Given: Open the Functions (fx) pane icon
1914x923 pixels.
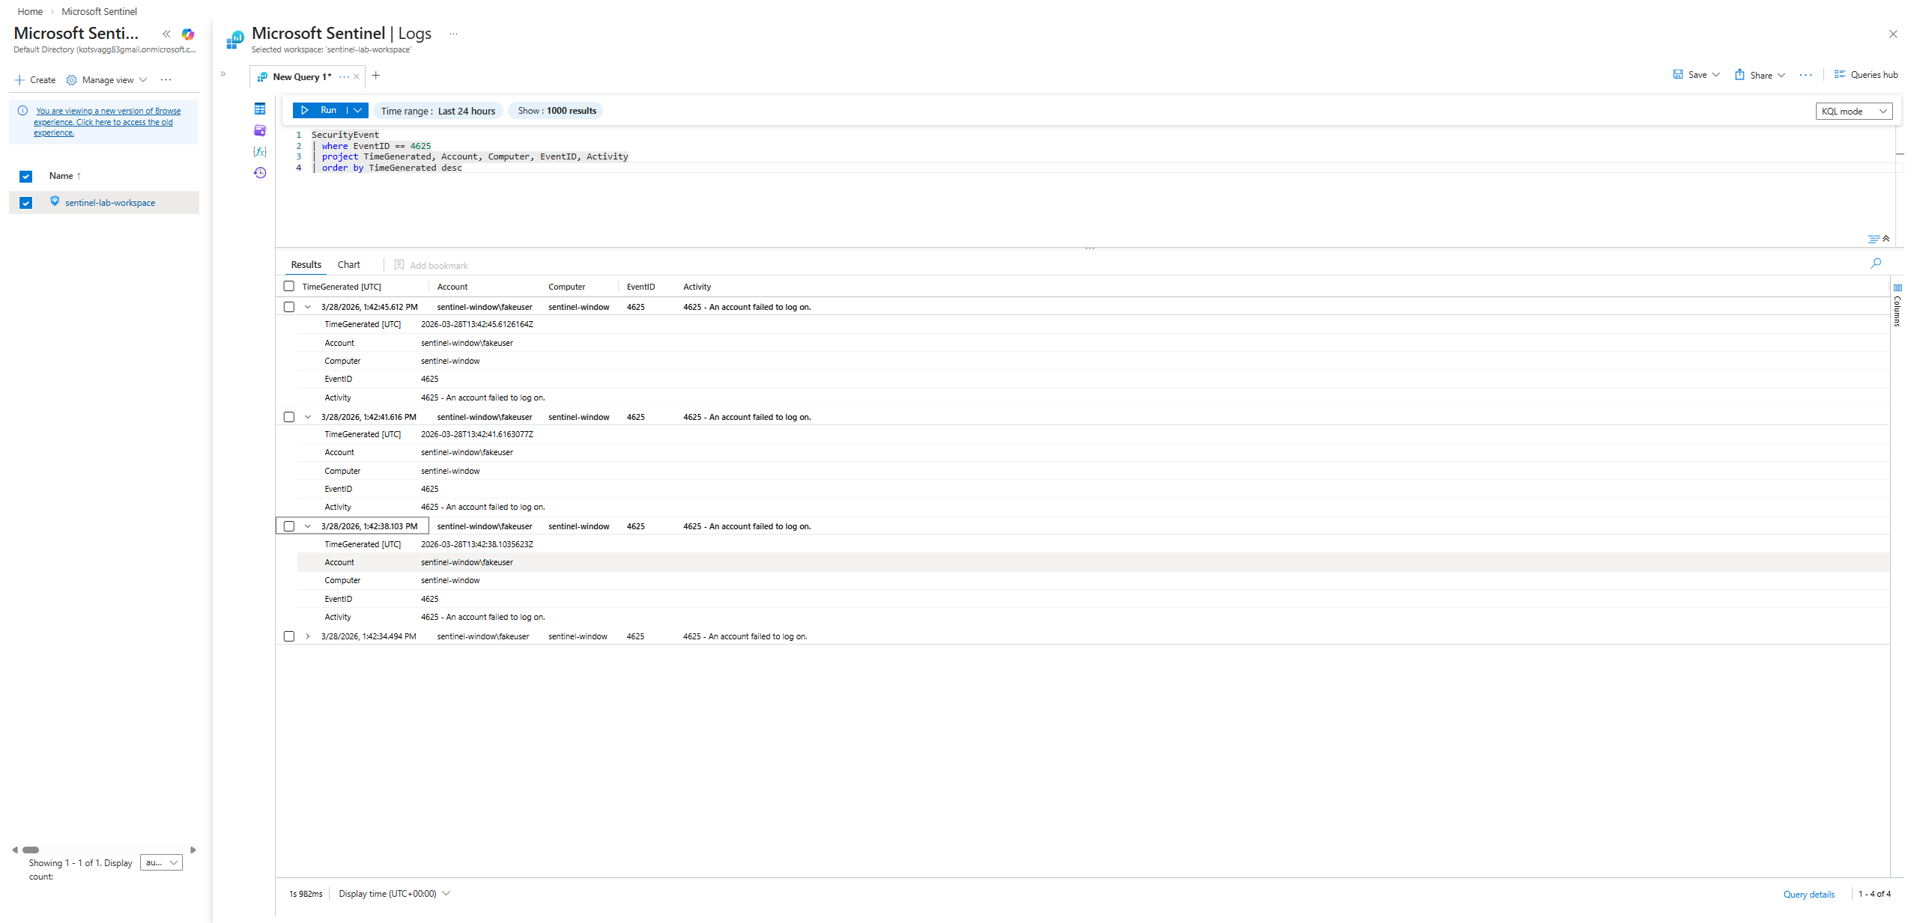Looking at the screenshot, I should [260, 151].
